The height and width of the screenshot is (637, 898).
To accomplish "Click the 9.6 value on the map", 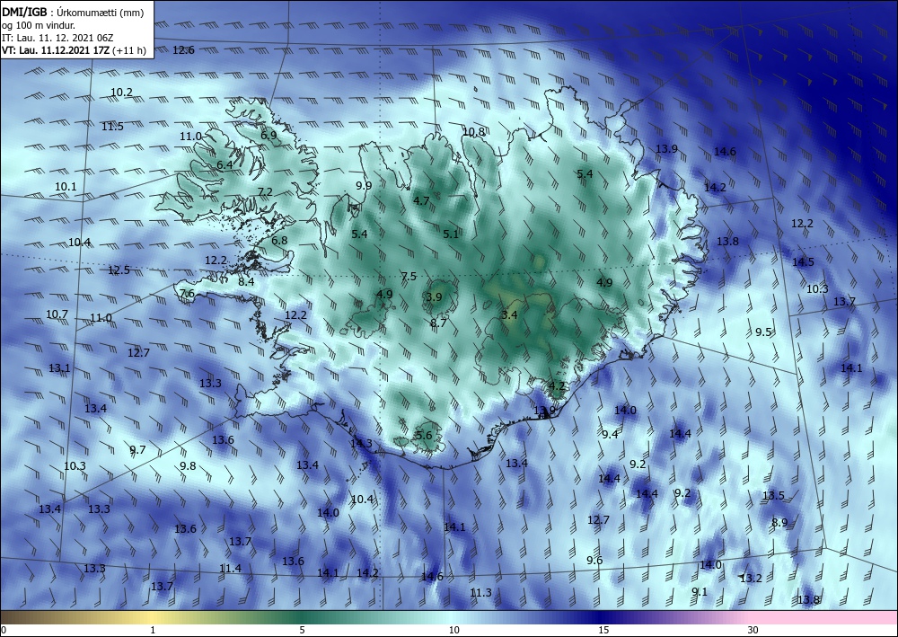I will tap(594, 561).
